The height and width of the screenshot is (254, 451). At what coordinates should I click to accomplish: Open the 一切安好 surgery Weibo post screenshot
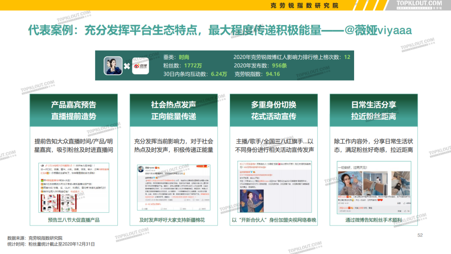(x=374, y=188)
